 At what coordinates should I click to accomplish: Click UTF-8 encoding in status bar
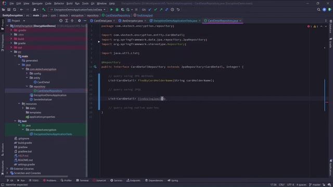pyautogui.click(x=290, y=185)
